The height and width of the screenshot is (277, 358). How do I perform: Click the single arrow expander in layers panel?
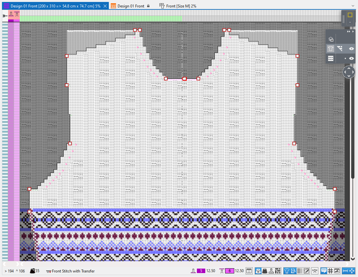point(353,32)
